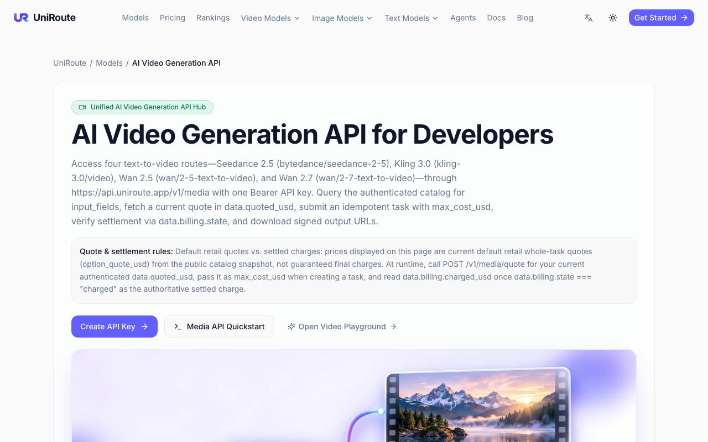Select the 'Quote & settlement rules:' label
The height and width of the screenshot is (442, 708).
point(126,251)
